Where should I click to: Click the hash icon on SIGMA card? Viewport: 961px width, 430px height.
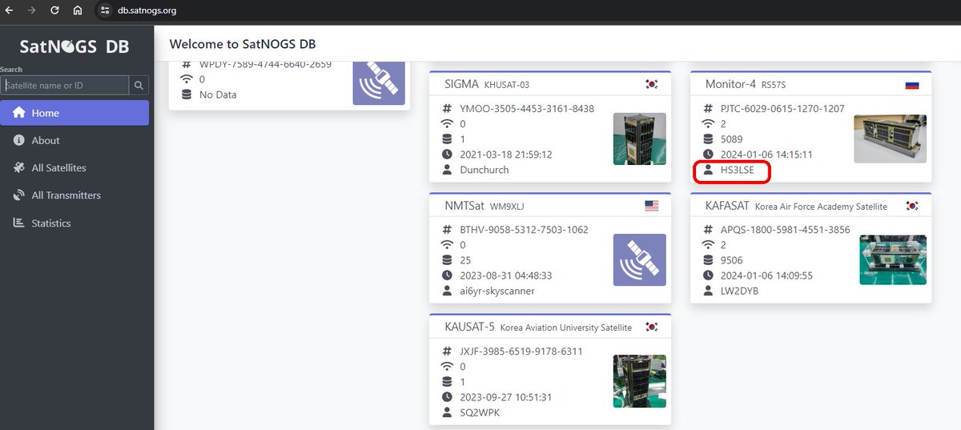pos(447,109)
